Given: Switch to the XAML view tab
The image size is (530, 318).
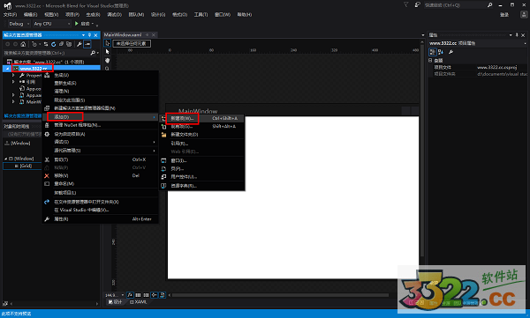Looking at the screenshot, I should coord(139,302).
